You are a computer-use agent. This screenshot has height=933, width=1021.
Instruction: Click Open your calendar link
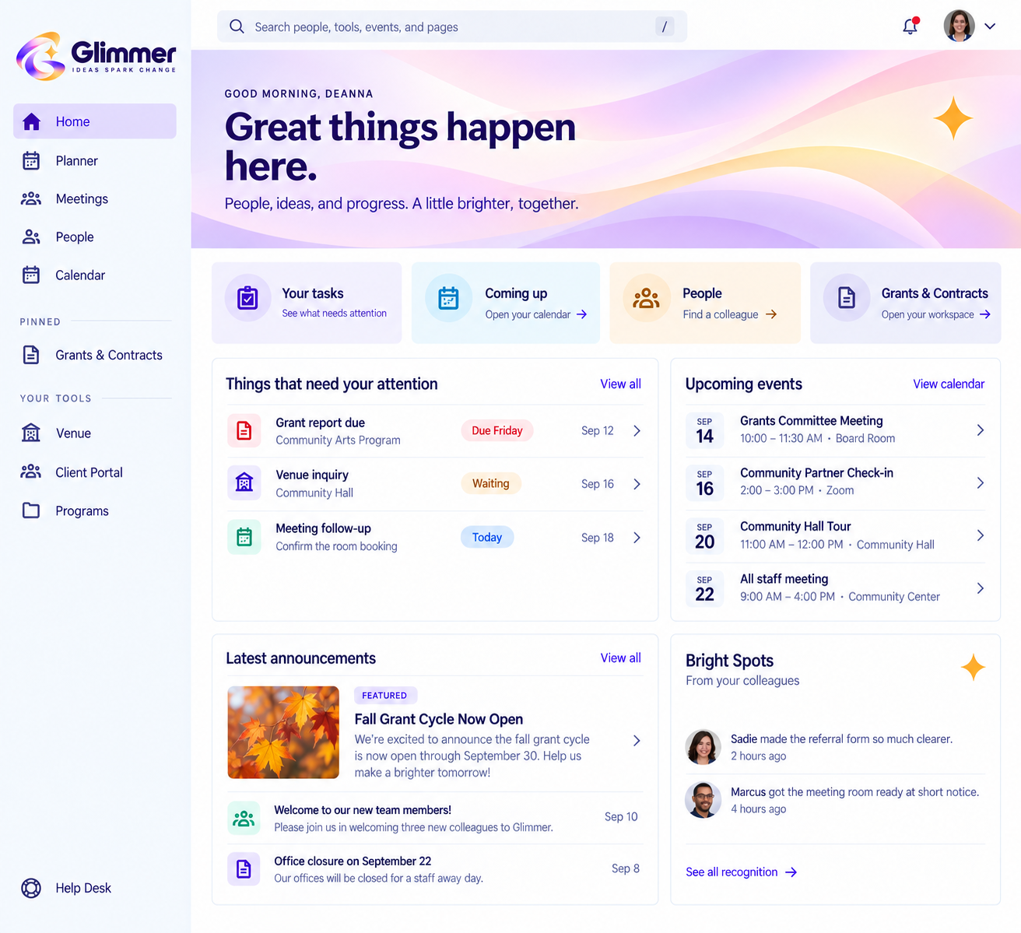535,314
